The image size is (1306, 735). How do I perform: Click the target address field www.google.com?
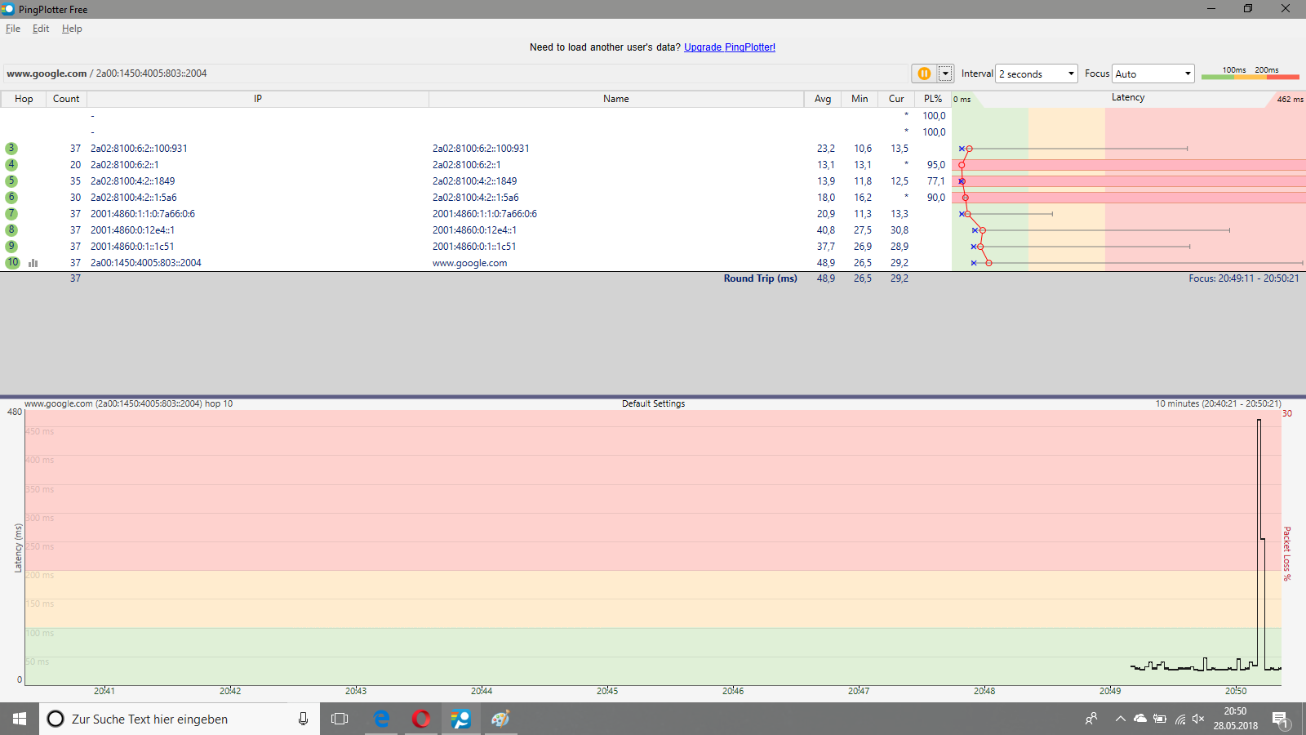click(455, 73)
